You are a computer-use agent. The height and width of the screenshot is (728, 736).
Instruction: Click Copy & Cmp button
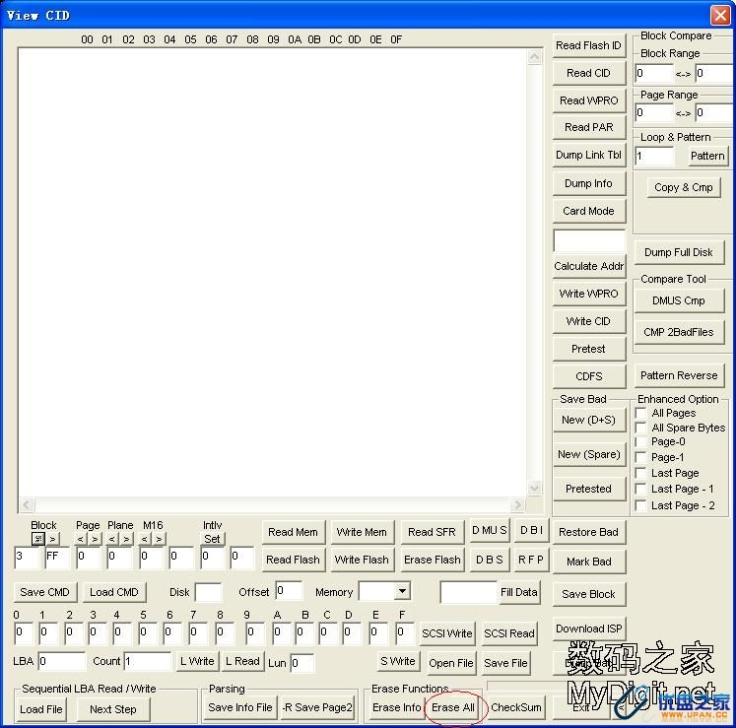click(684, 187)
